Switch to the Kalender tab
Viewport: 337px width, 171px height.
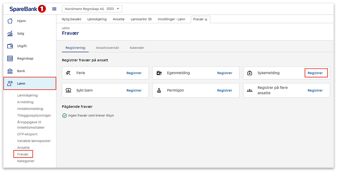point(137,48)
